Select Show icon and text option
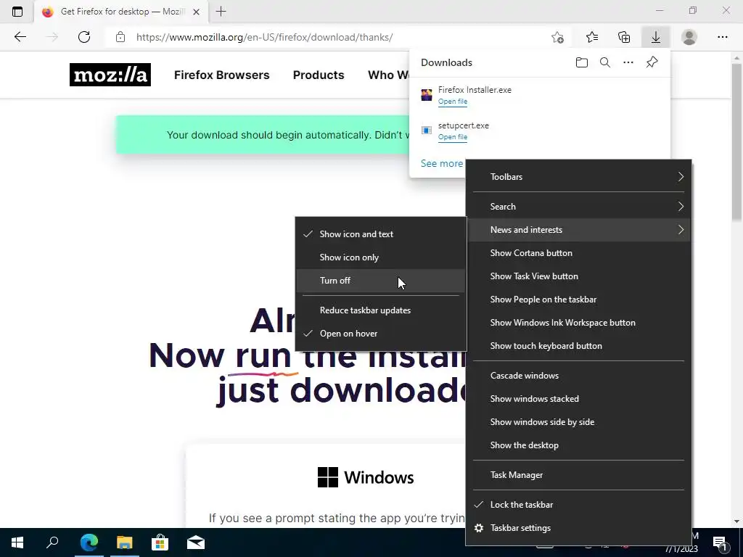The width and height of the screenshot is (743, 557). (380, 234)
